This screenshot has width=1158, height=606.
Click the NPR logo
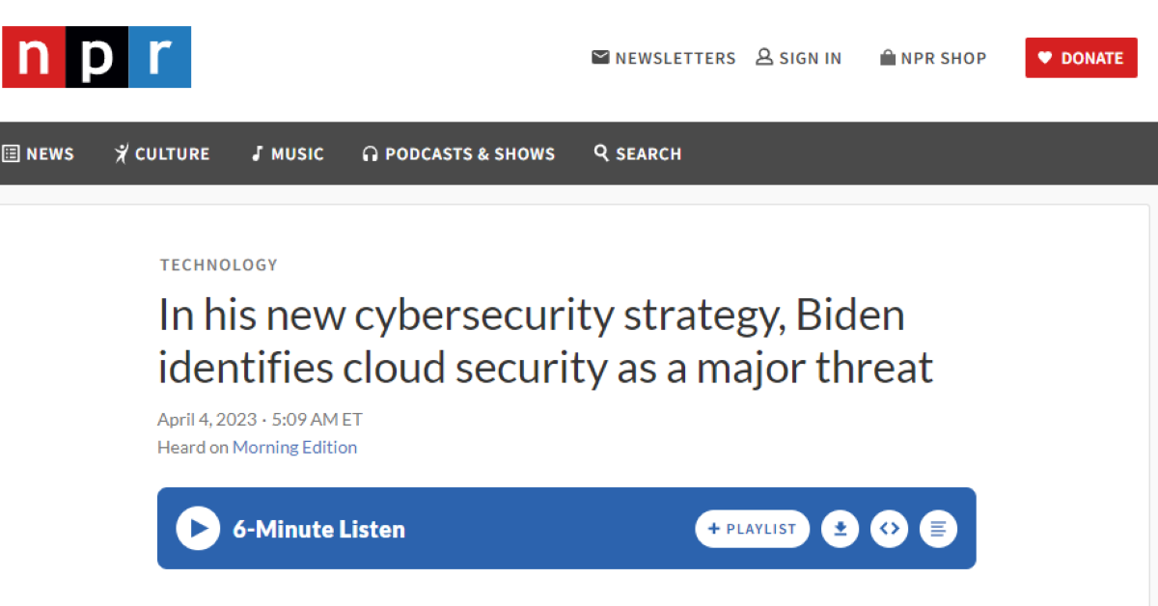96,57
